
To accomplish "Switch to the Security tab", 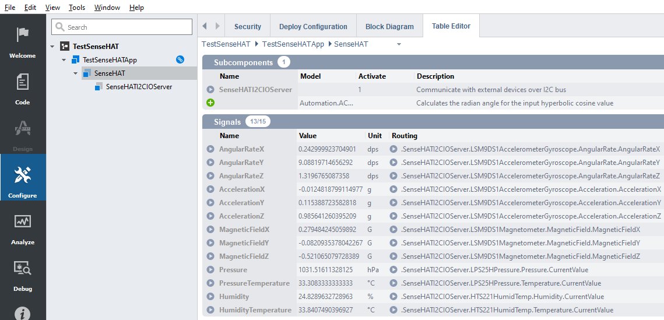I will click(248, 26).
